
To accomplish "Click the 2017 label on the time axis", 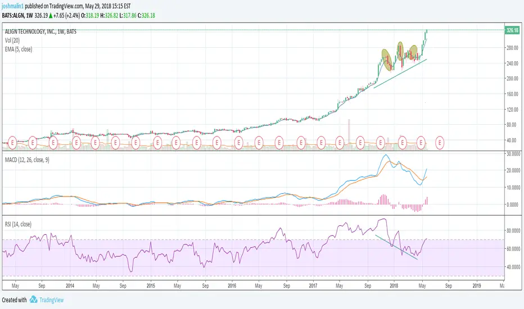I will pos(313,285).
